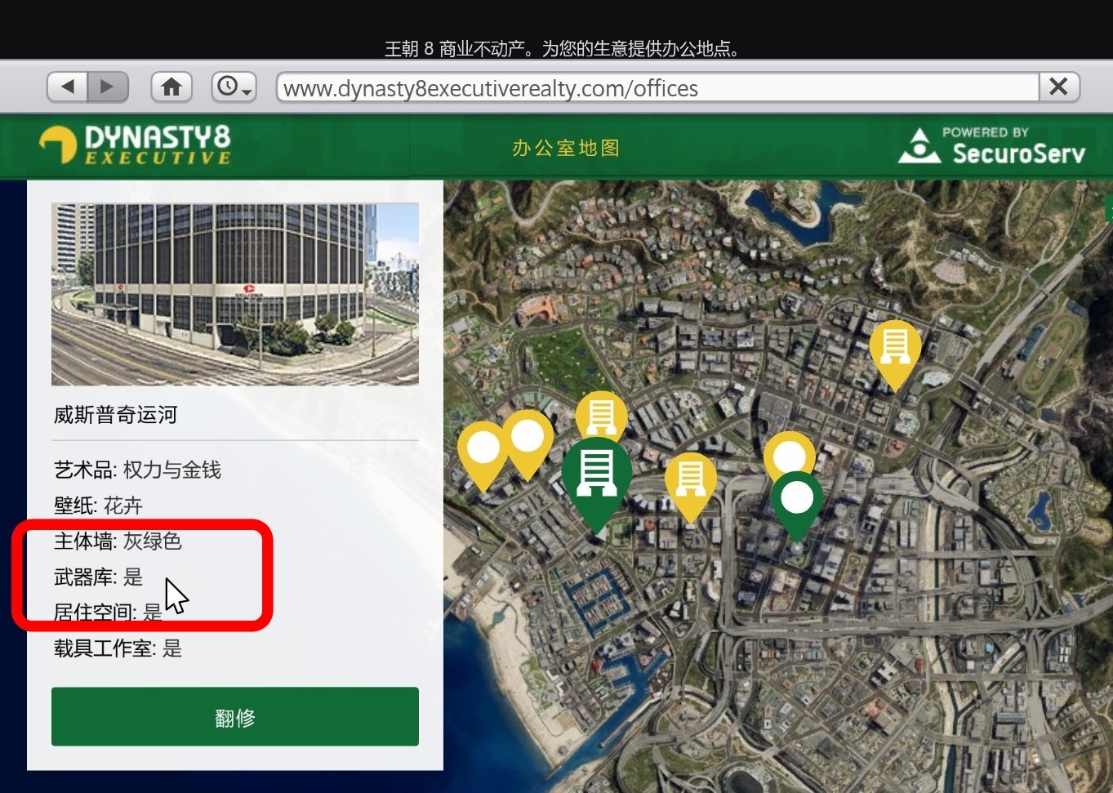Click the 主体墙: 灰绿色 row
This screenshot has width=1113, height=793.
(x=118, y=541)
